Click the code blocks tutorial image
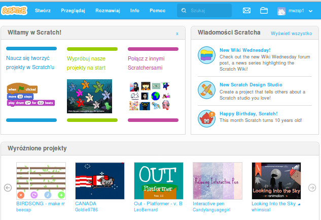 point(31,95)
